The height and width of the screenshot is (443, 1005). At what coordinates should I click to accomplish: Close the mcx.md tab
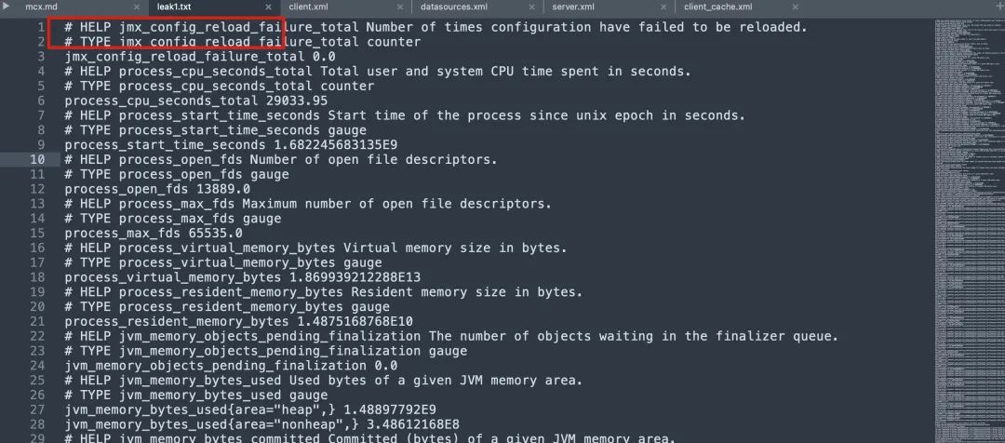[137, 7]
